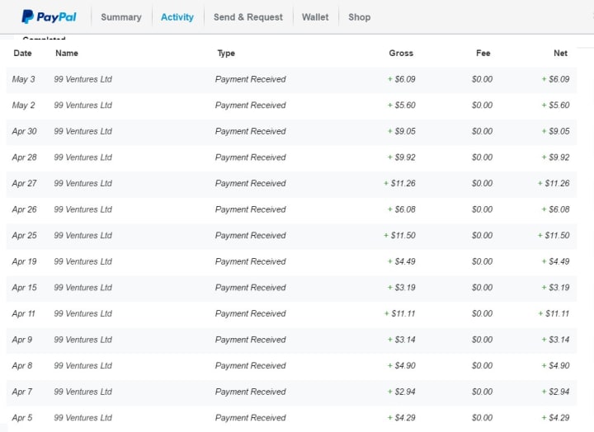The image size is (594, 432).
Task: Open the Send & Request tab
Action: [248, 17]
